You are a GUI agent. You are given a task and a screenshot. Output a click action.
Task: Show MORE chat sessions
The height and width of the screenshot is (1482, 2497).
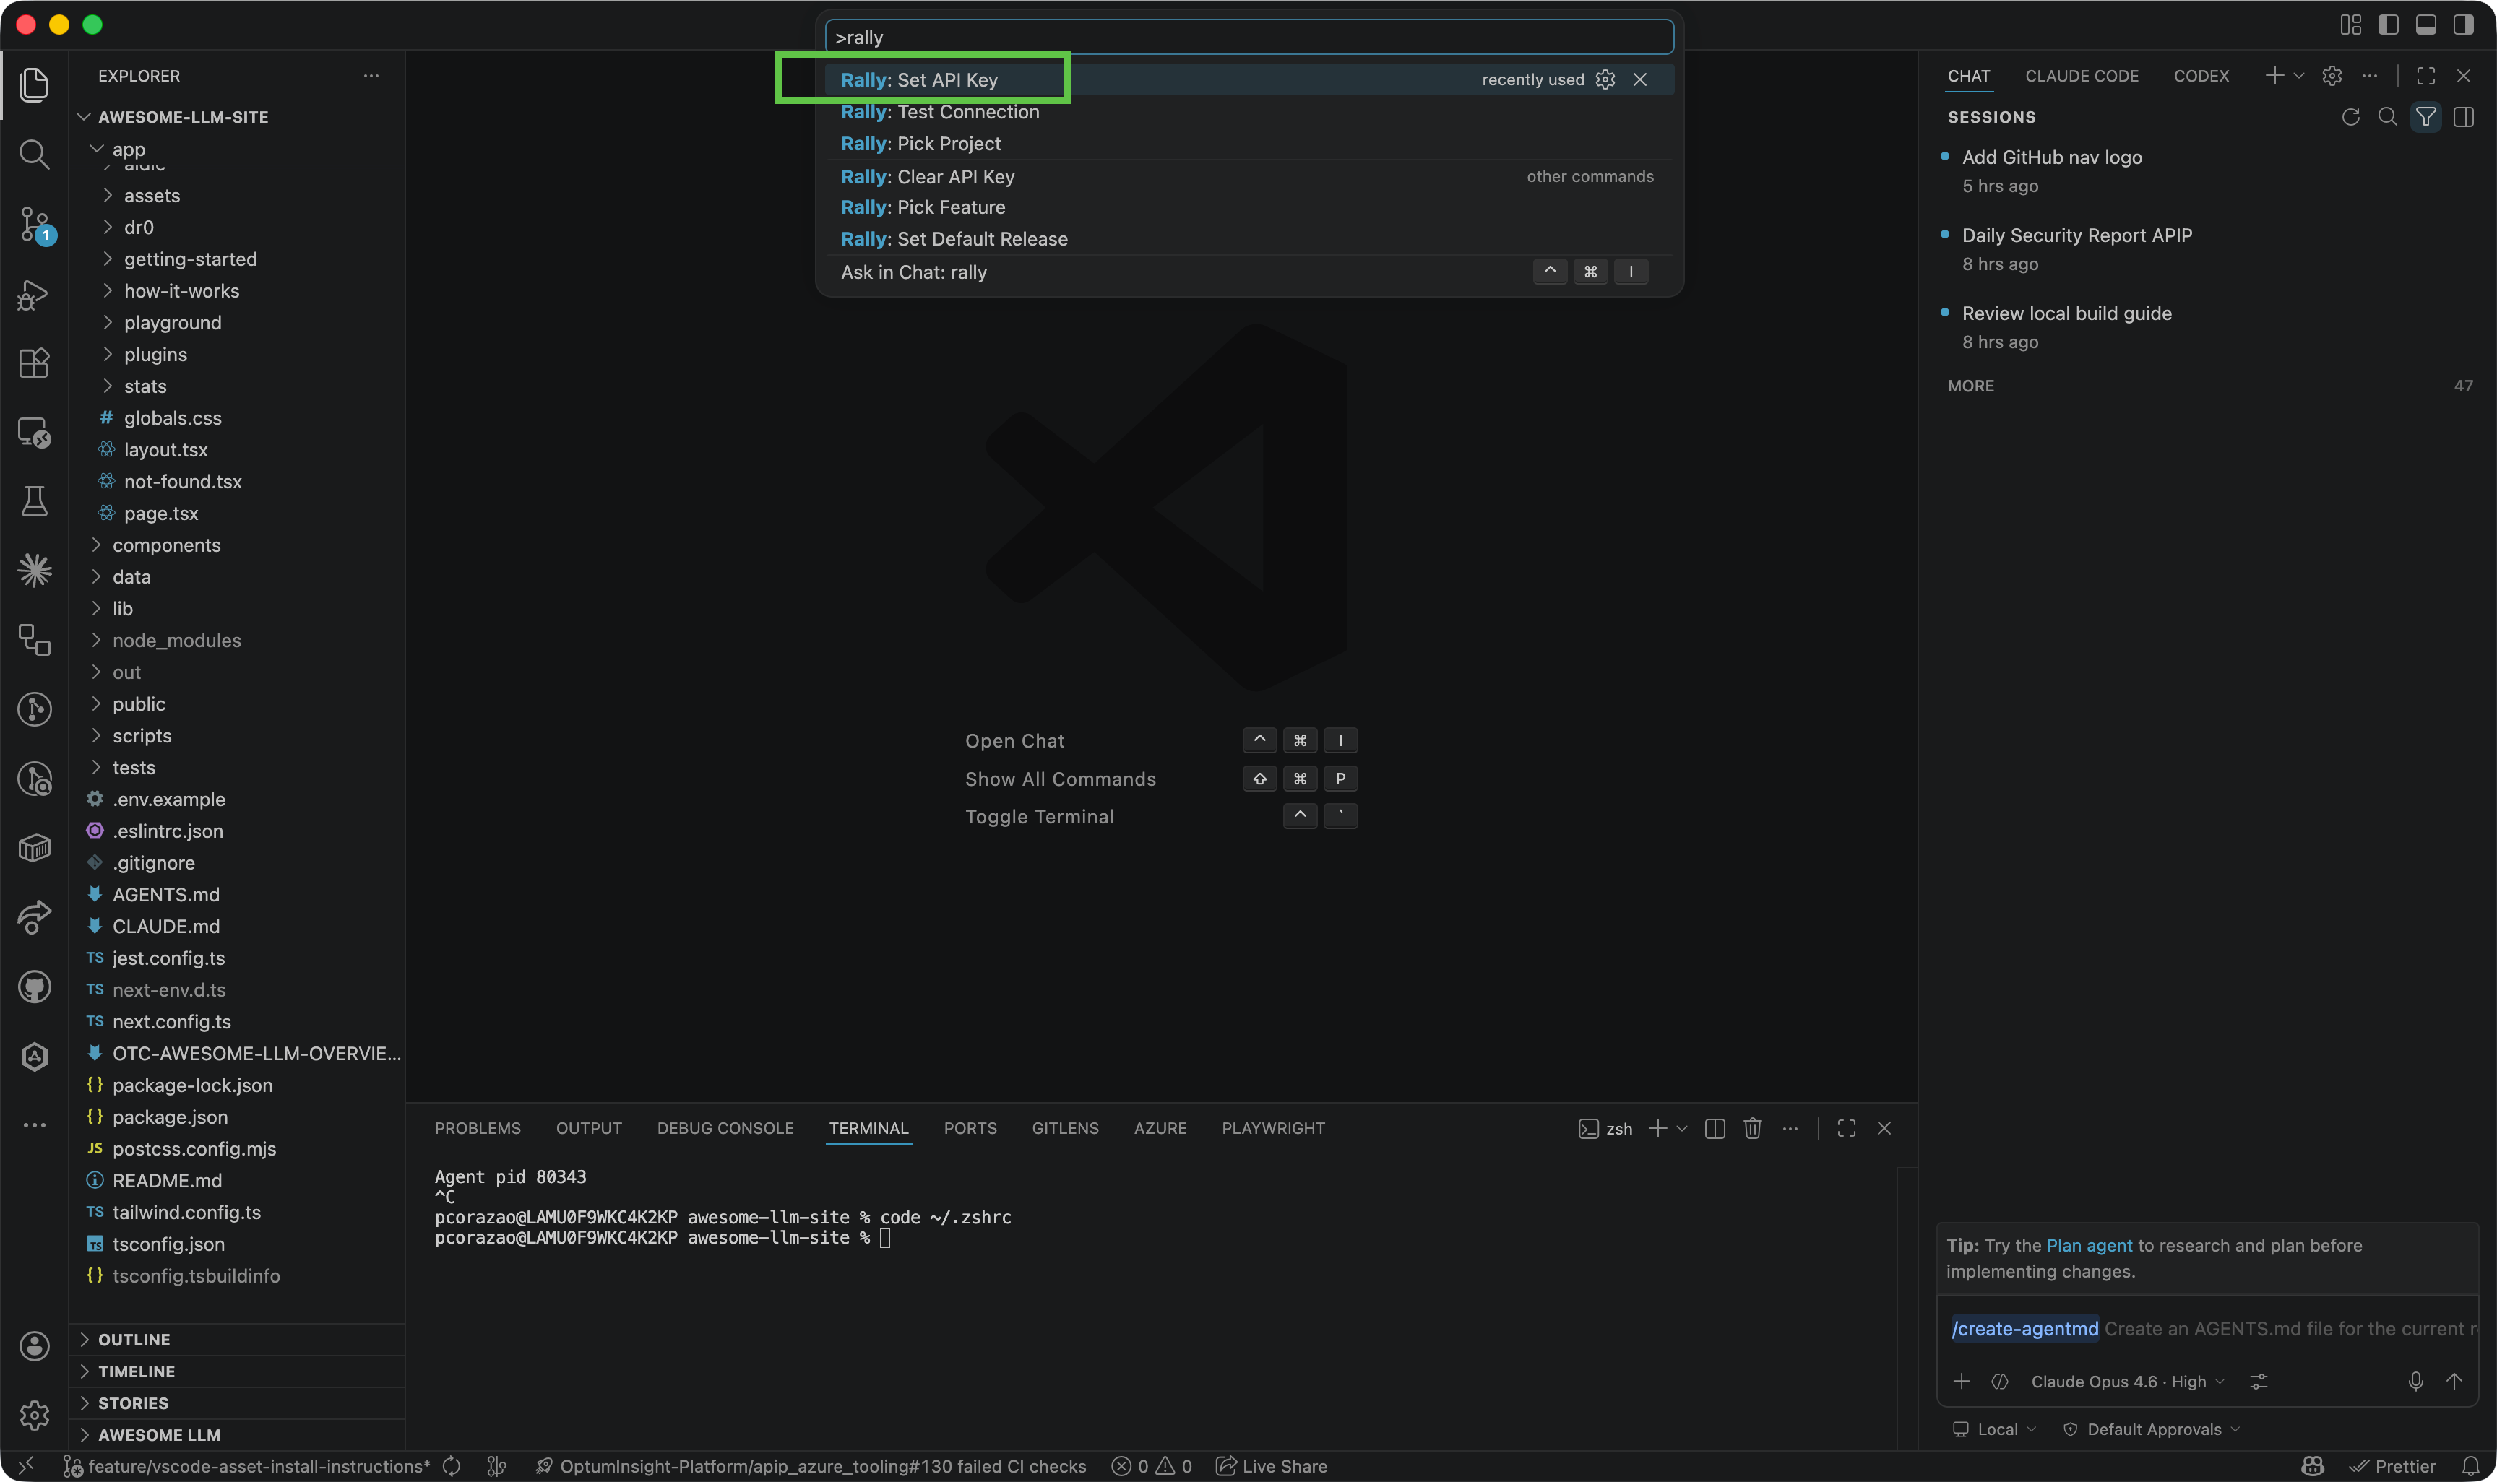1970,386
